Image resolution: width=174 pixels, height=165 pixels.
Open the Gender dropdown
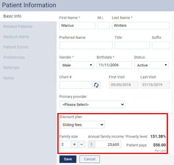point(76,65)
